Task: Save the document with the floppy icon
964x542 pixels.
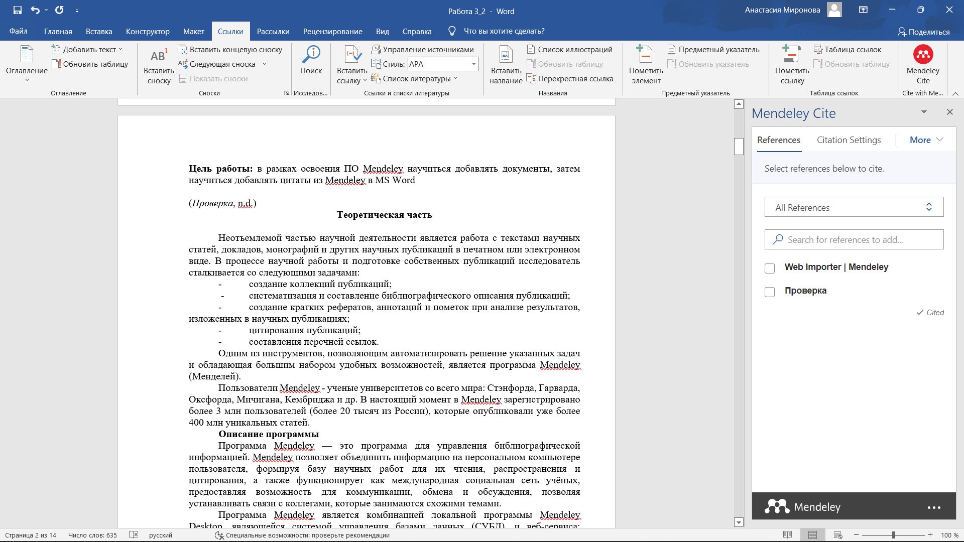Action: tap(18, 10)
